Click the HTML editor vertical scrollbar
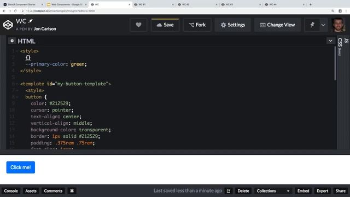350x197 pixels. pyautogui.click(x=335, y=63)
